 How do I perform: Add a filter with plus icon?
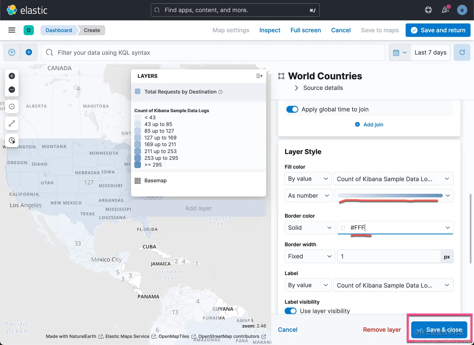pyautogui.click(x=29, y=52)
